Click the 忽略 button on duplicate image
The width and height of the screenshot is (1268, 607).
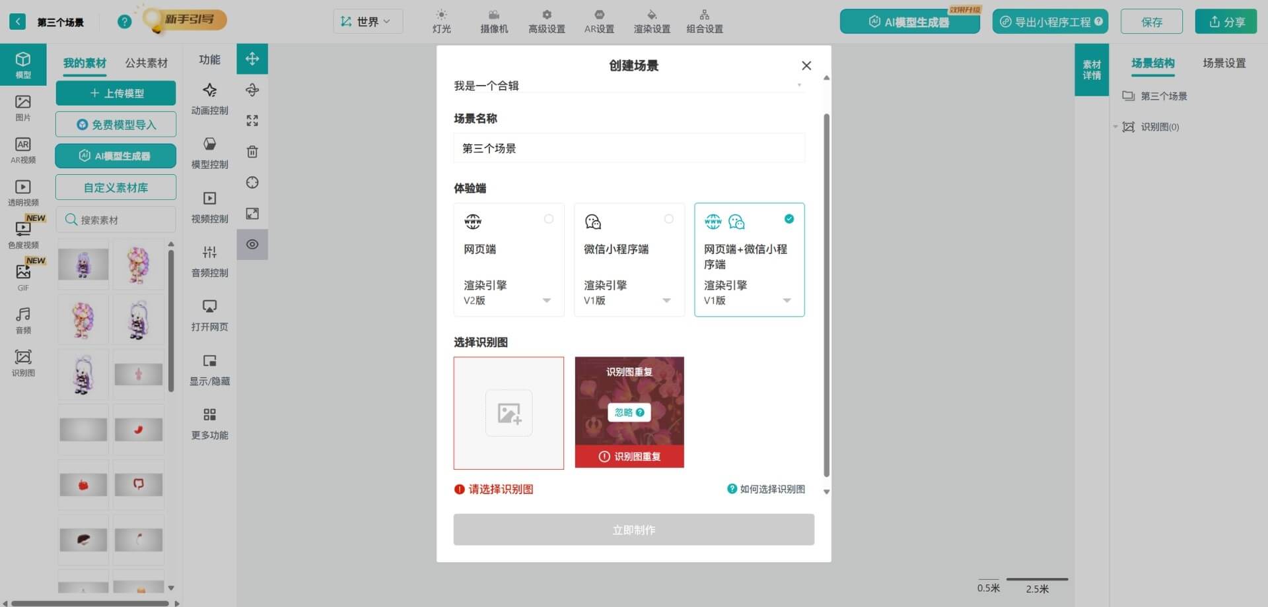point(629,412)
